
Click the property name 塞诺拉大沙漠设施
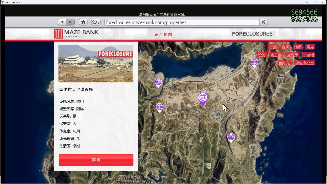tap(76, 90)
